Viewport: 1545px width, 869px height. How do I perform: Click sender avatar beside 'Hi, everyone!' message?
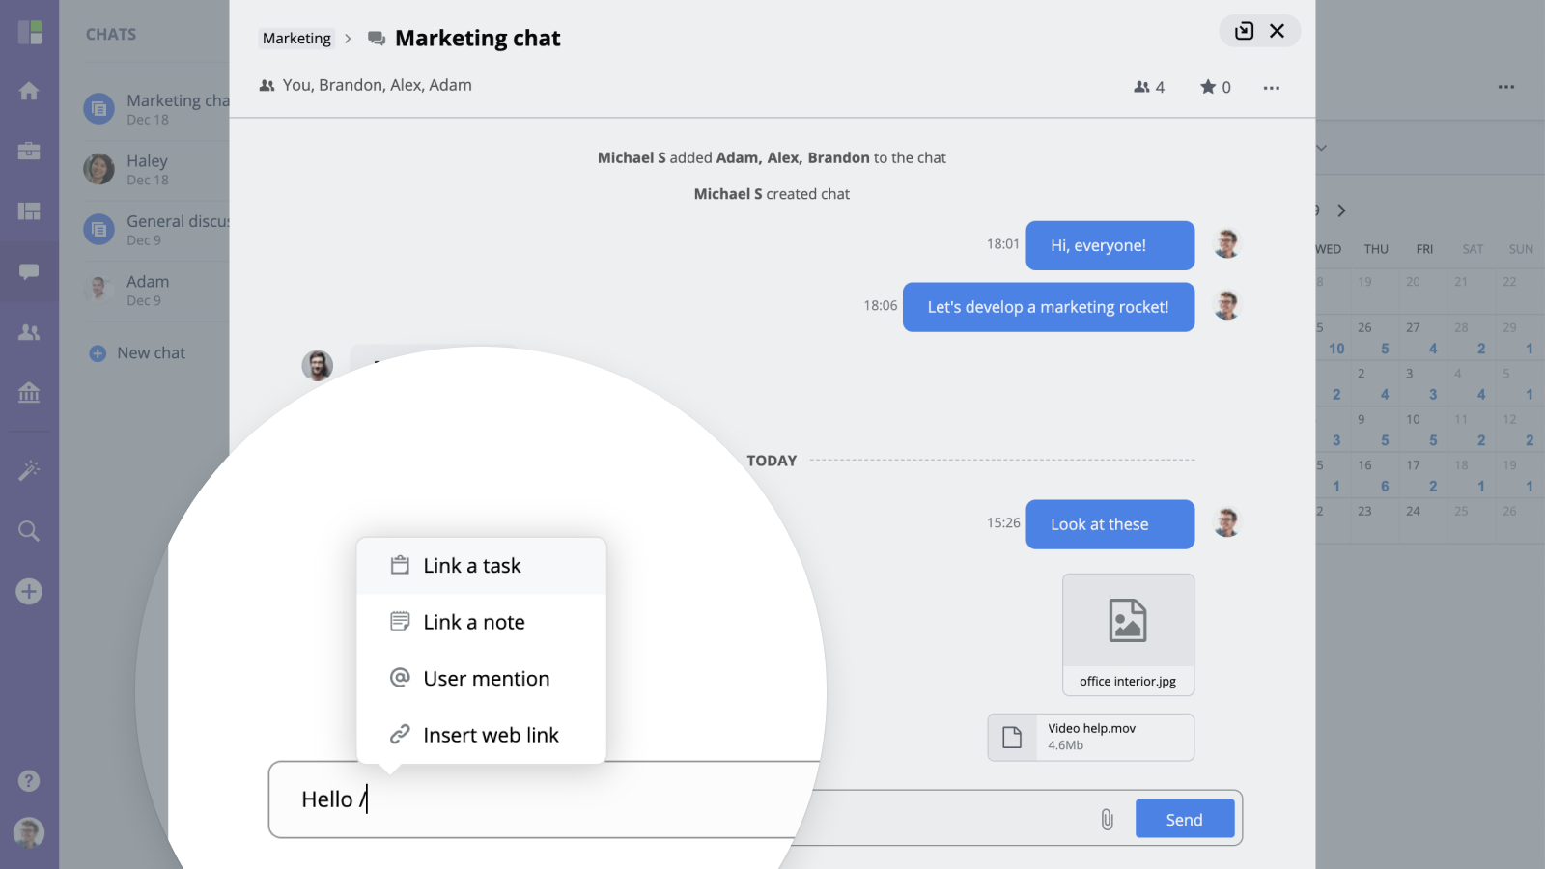coord(1226,244)
